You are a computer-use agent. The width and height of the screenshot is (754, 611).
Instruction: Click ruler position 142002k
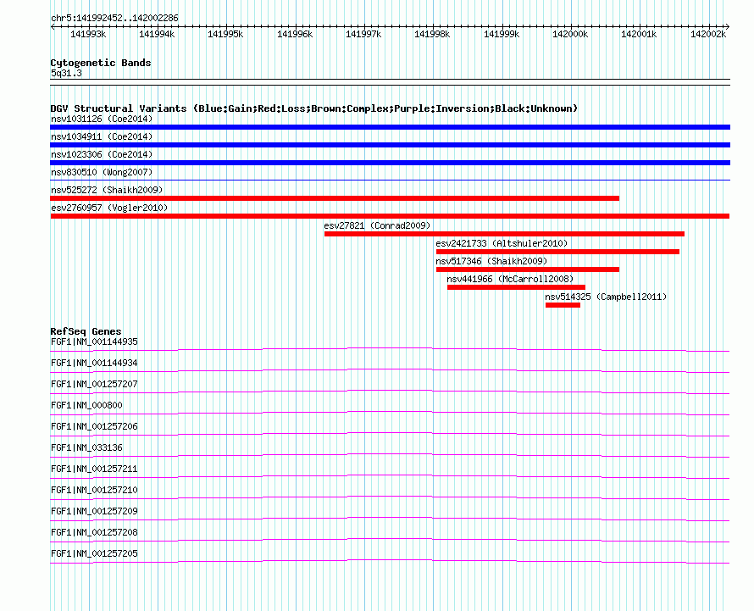(708, 34)
